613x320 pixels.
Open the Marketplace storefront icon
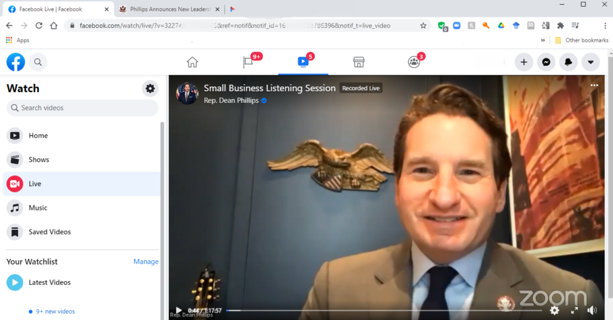coord(359,62)
